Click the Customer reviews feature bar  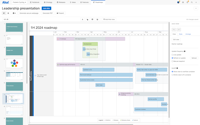151,109
